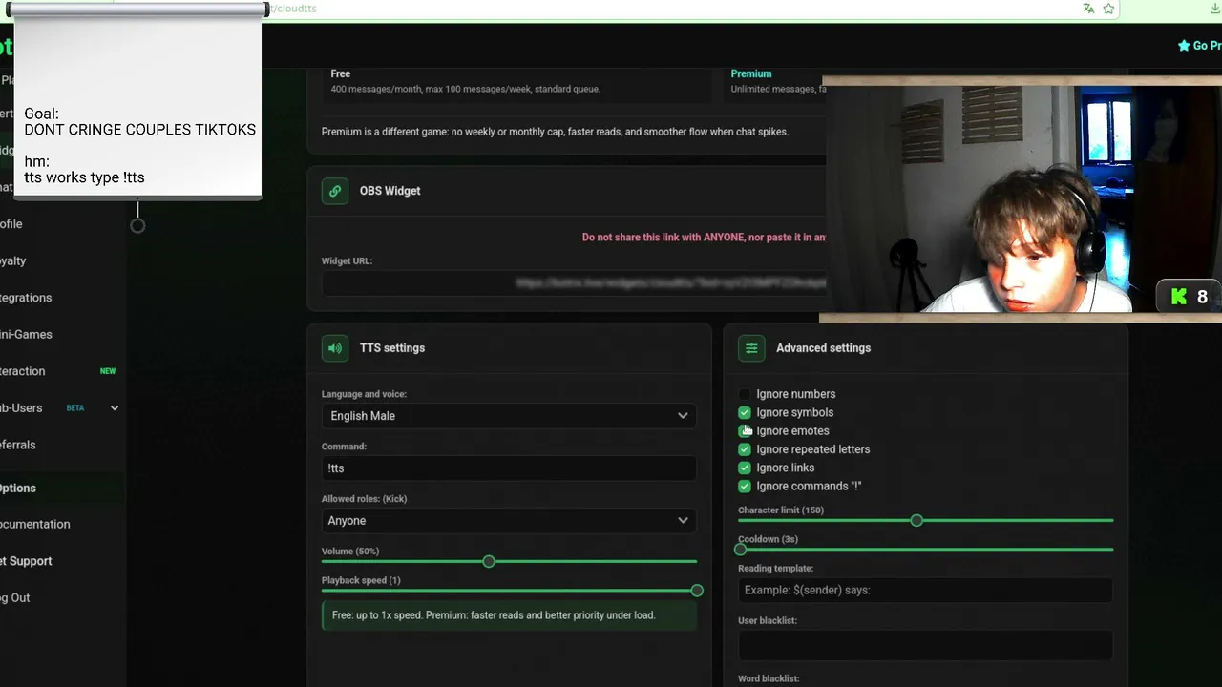Select Options in the sidebar

pyautogui.click(x=18, y=488)
